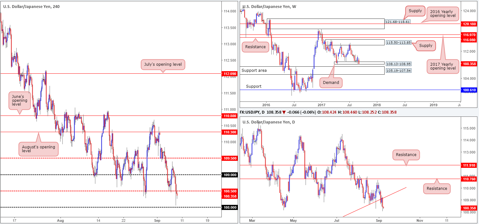Image resolution: width=479 pixels, height=224 pixels.
Task: Click the 113.500 axis tick on the 240 chart
Action: [x=230, y=27]
